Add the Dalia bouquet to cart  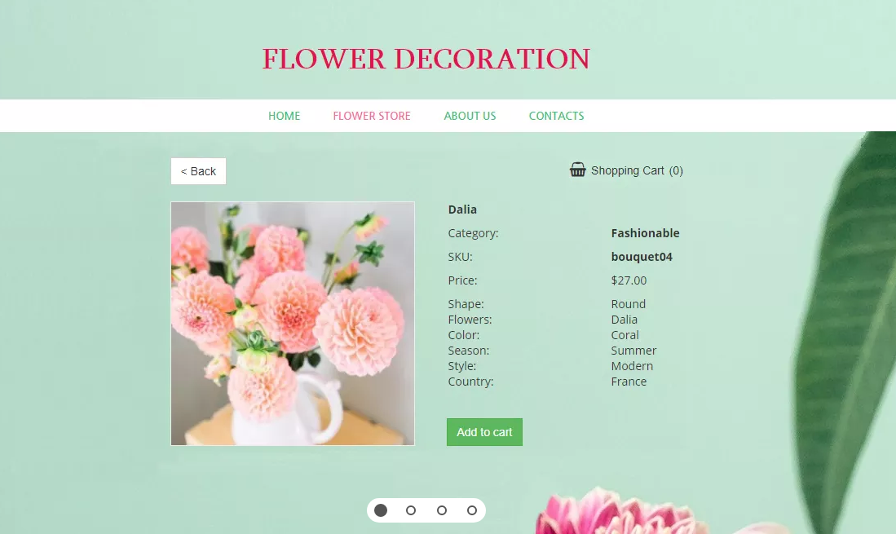click(x=484, y=432)
